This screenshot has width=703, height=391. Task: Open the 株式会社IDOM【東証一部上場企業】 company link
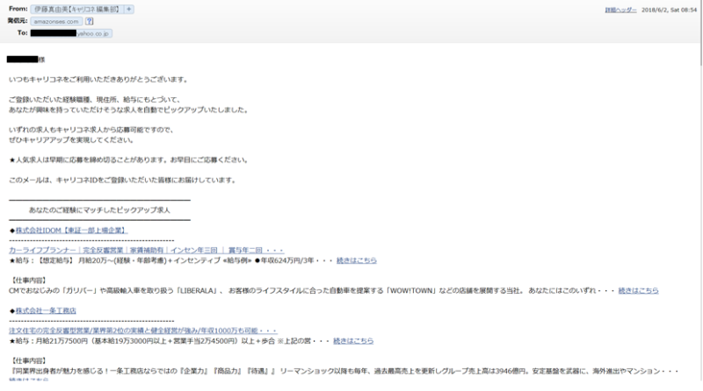pos(72,231)
